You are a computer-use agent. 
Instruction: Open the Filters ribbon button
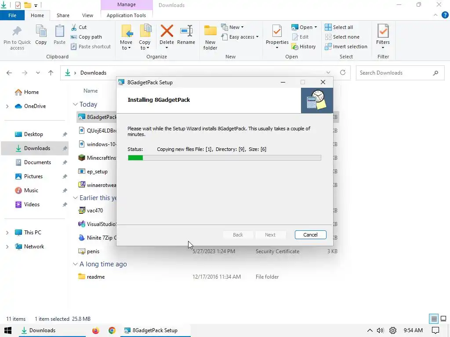pos(383,36)
